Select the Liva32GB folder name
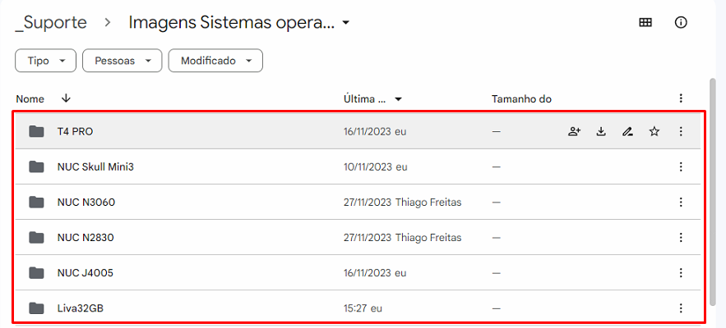This screenshot has width=726, height=328. [80, 308]
